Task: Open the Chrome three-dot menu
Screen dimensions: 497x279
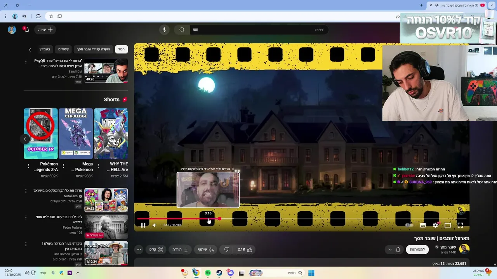Action: 5,16
